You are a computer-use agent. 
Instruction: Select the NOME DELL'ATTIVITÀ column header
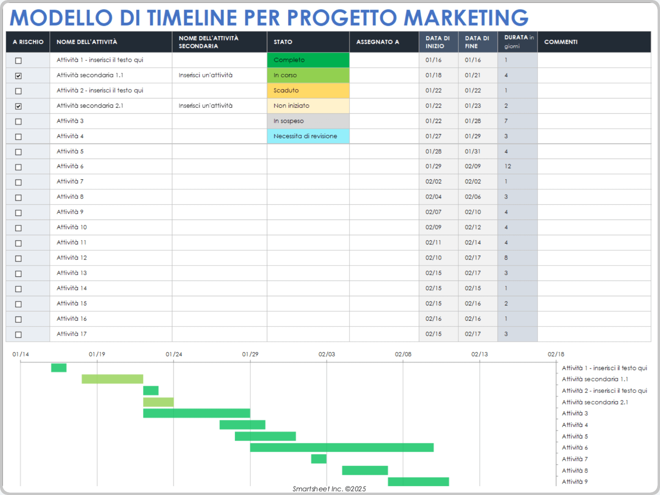coord(111,42)
